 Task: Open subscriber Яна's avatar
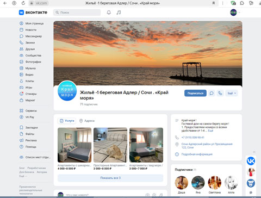pyautogui.click(x=198, y=183)
